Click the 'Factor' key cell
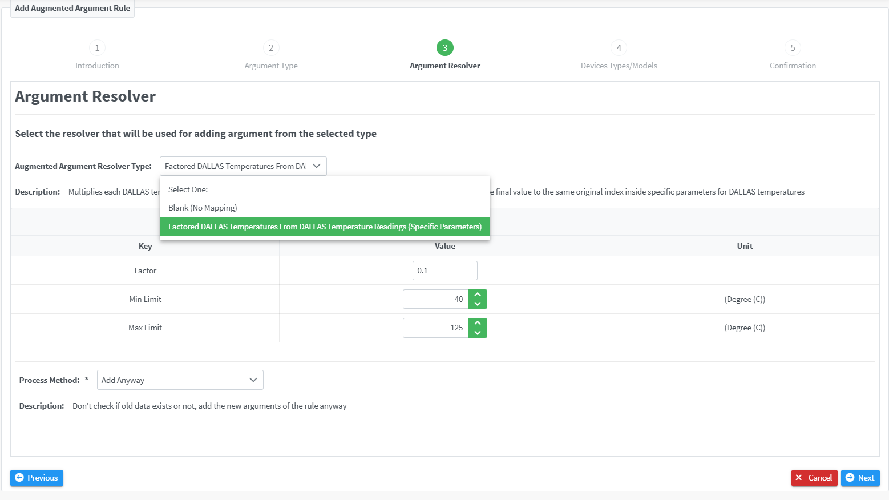Image resolution: width=889 pixels, height=500 pixels. click(146, 271)
